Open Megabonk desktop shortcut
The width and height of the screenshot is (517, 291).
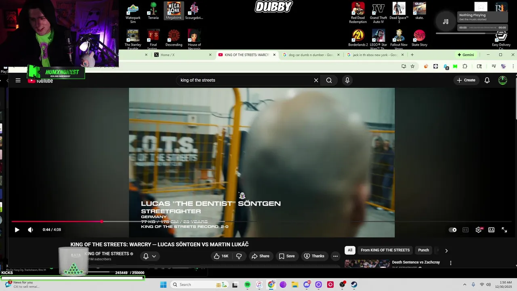tap(174, 11)
